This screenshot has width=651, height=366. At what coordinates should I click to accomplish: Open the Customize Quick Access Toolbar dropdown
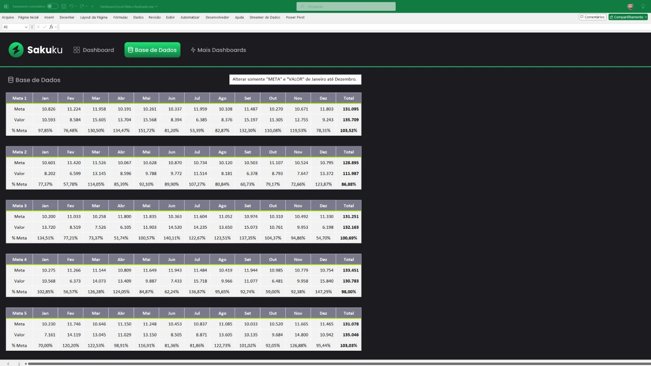[x=93, y=7]
